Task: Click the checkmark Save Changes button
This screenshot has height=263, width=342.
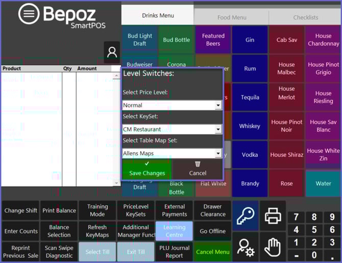Action: (147, 169)
